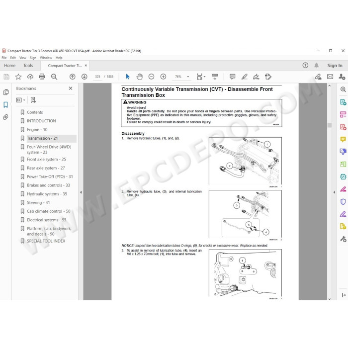
Task: Click the zoom percentage field 76%
Action: (178, 77)
